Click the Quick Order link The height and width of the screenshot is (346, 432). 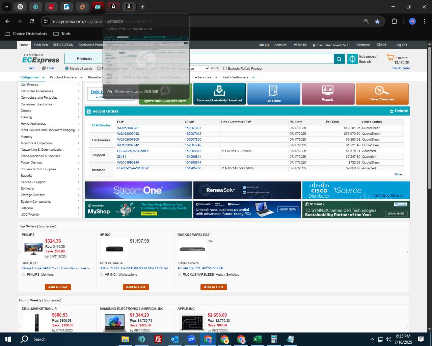click(x=401, y=68)
